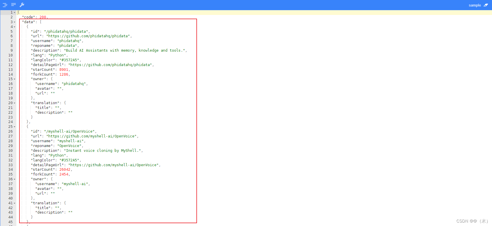Collapse the "translation" object at line 41
This screenshot has height=226, width=492.
pyautogui.click(x=15, y=203)
